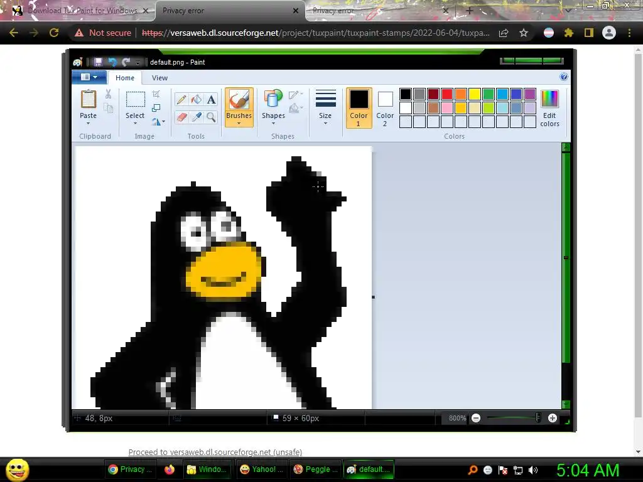Open the Size thickness dropdown

pos(325,108)
